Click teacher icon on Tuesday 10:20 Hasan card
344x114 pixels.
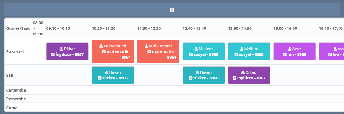[x=106, y=72]
